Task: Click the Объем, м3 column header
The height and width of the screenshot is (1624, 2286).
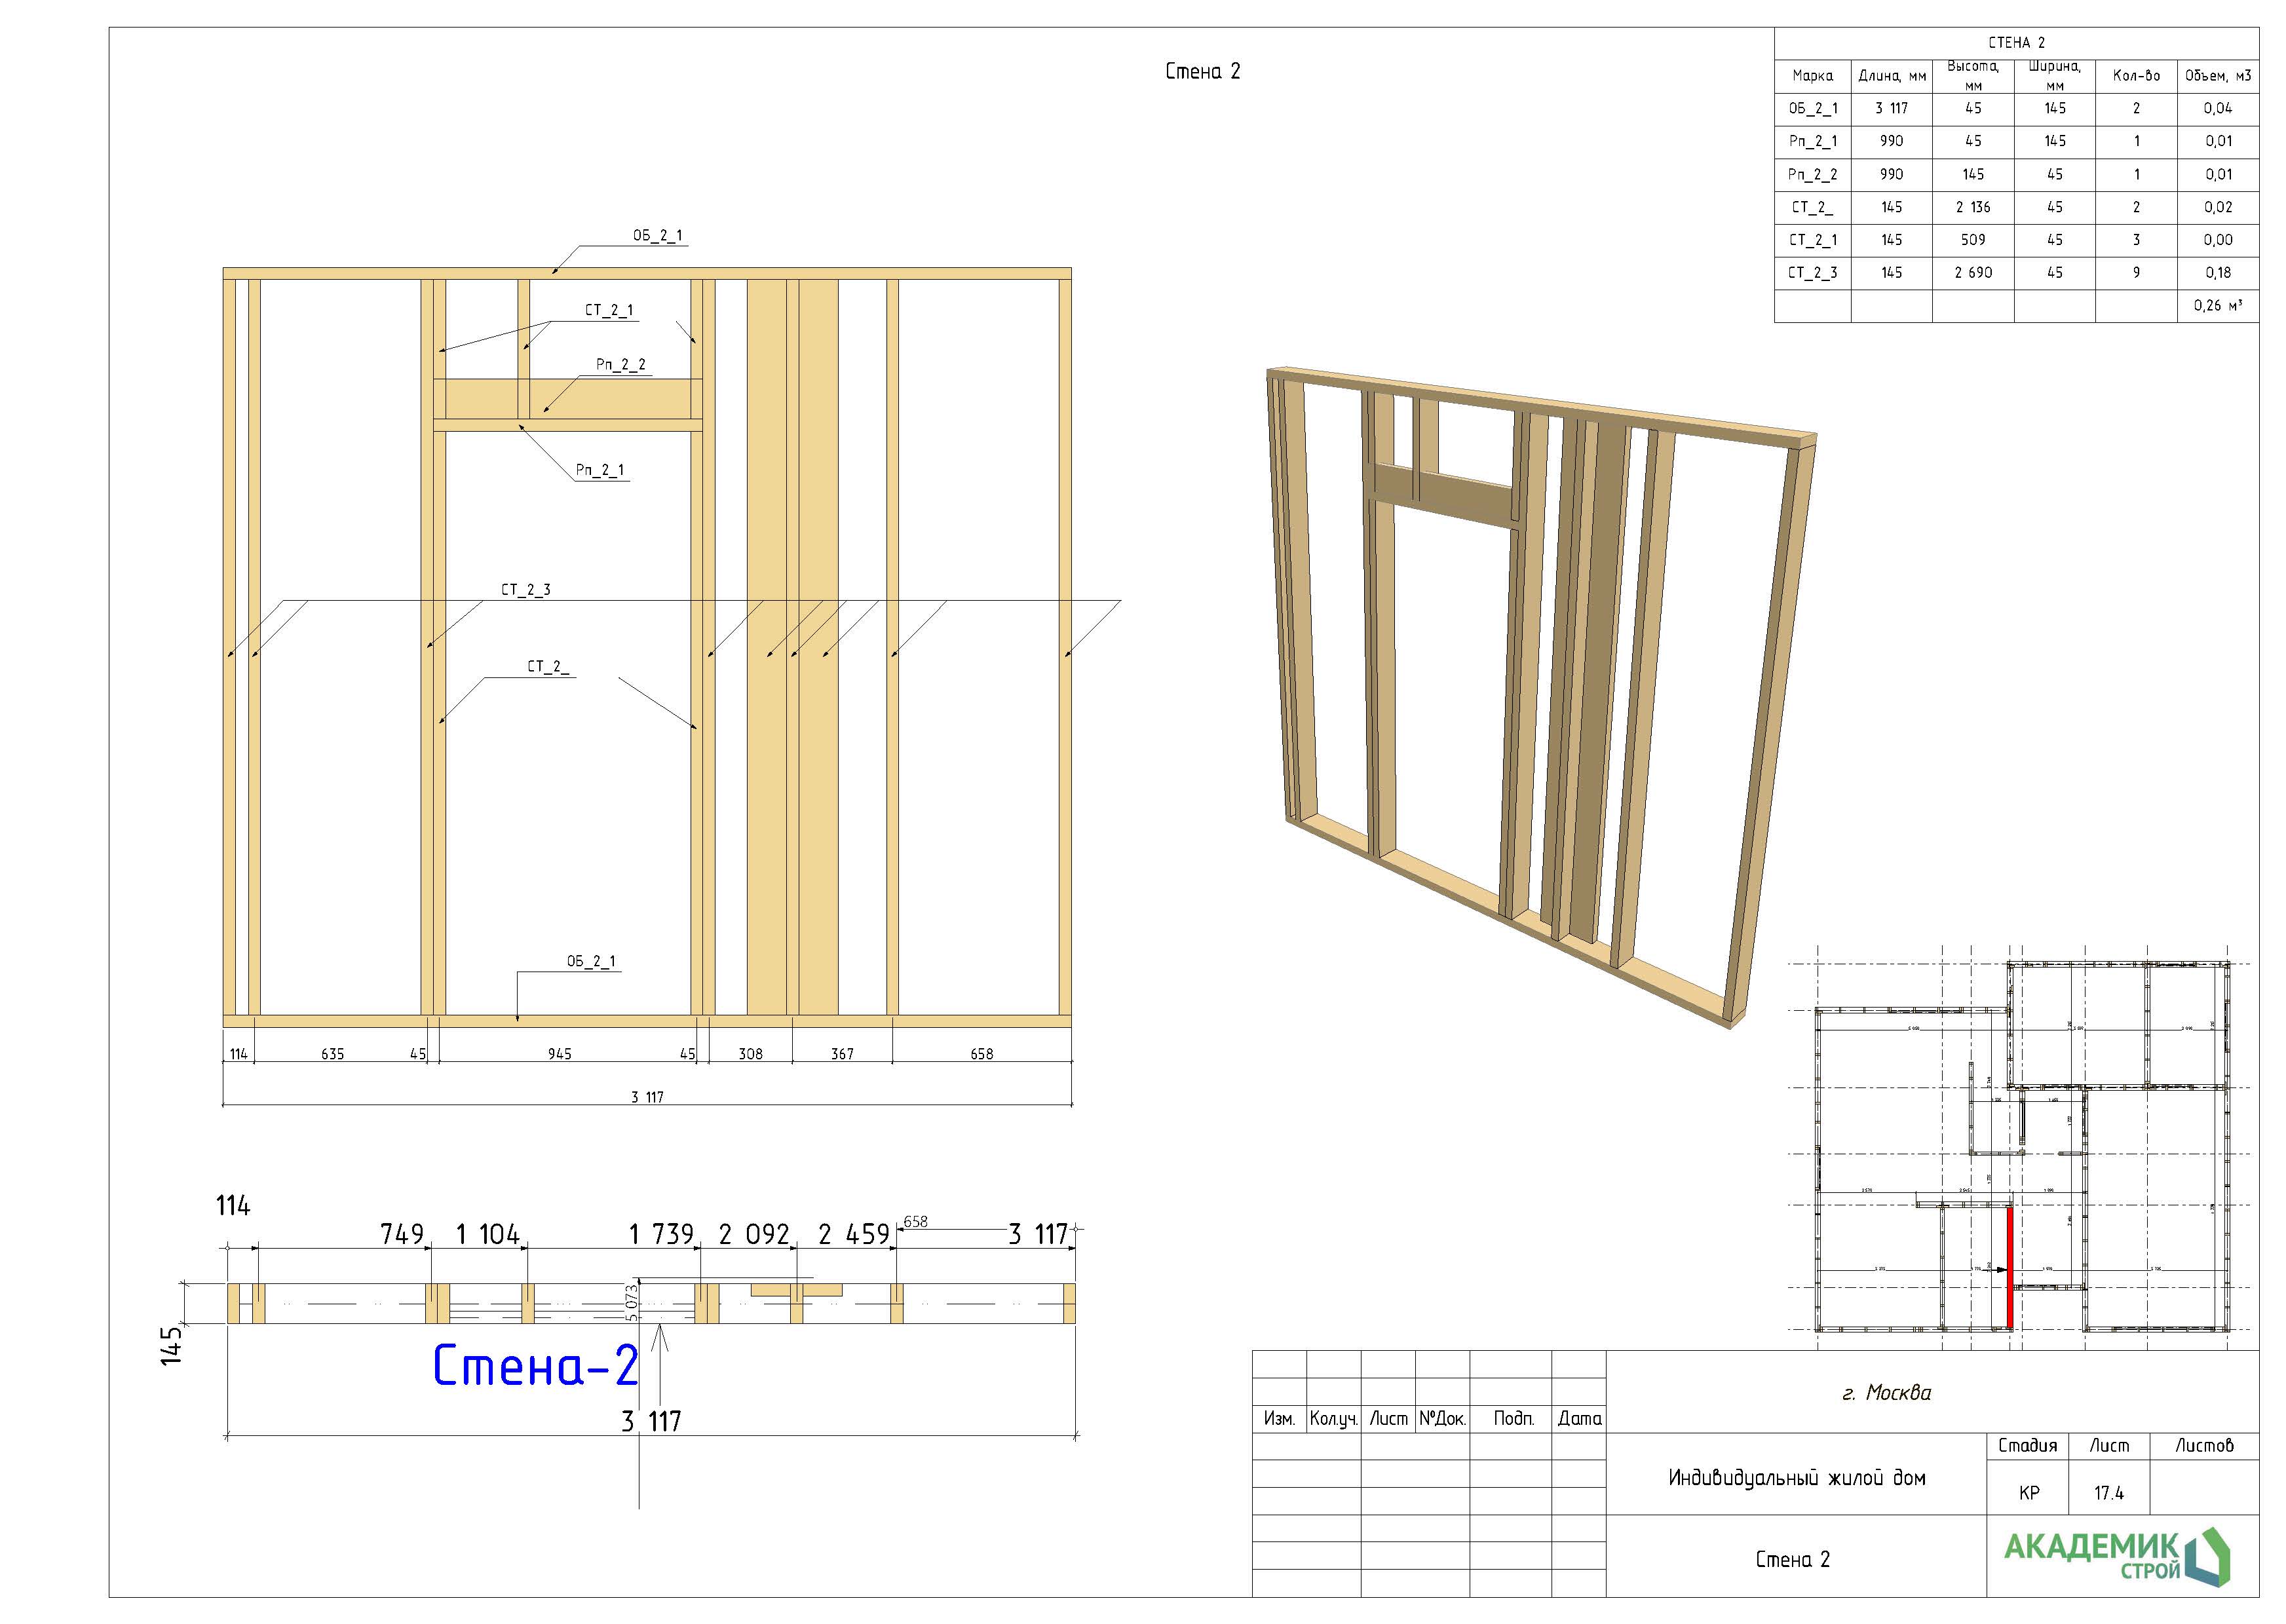Action: (x=2217, y=76)
